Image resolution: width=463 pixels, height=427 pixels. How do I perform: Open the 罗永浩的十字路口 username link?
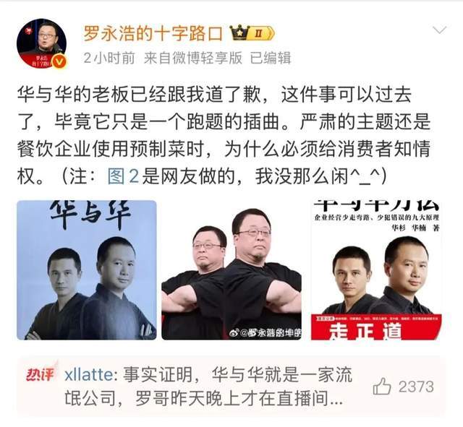[153, 33]
